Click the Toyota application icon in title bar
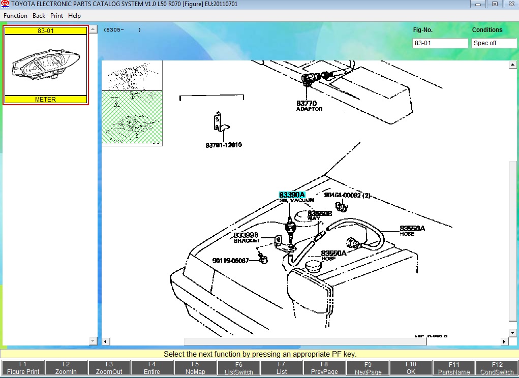Image resolution: width=519 pixels, height=378 pixels. (6, 4)
